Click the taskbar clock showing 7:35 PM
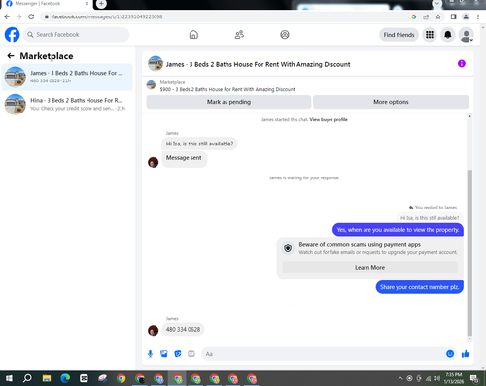This screenshot has height=386, width=486. [454, 378]
